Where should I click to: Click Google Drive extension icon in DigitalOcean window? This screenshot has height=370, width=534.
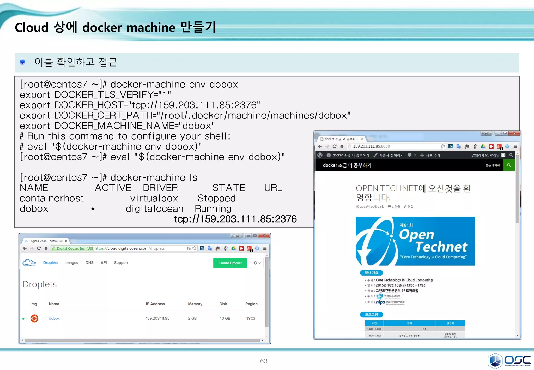point(233,248)
